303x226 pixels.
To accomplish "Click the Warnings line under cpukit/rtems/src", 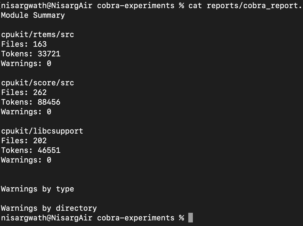I will [26, 63].
